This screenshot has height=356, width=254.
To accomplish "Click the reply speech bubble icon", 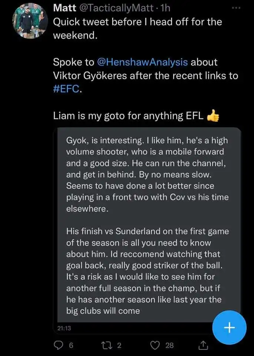I will point(59,345).
